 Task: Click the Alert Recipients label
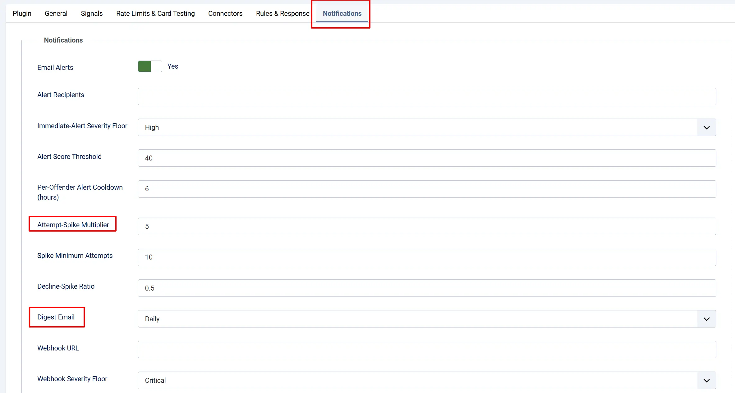pyautogui.click(x=61, y=95)
